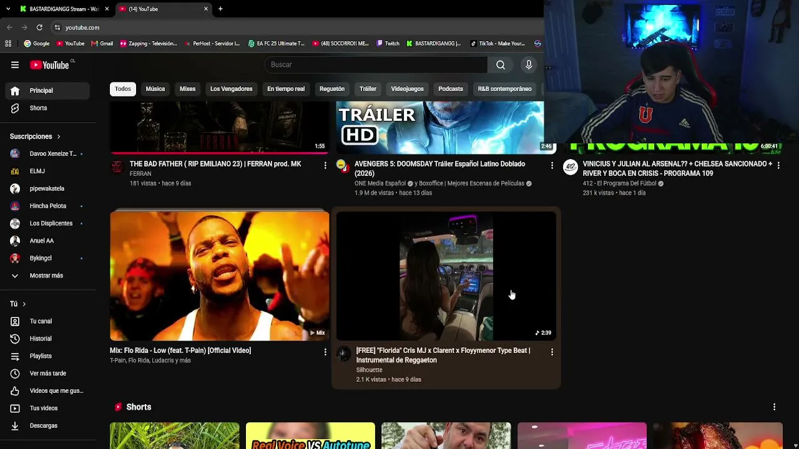Open the Chrome apps grid shortcut
The width and height of the screenshot is (799, 449).
[8, 44]
